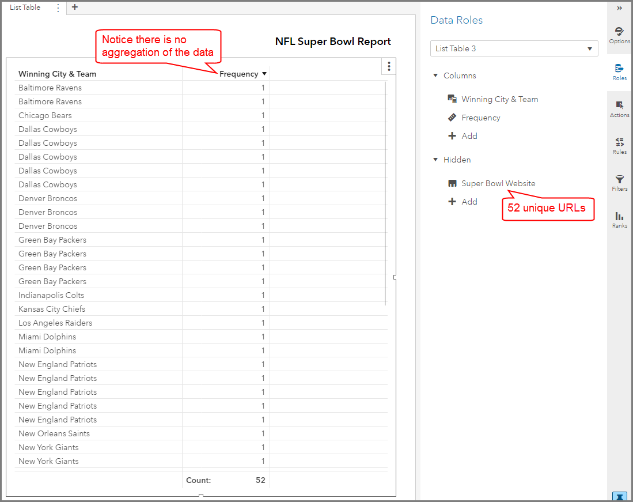
Task: Click the Winning City & Team category icon
Action: coord(452,99)
